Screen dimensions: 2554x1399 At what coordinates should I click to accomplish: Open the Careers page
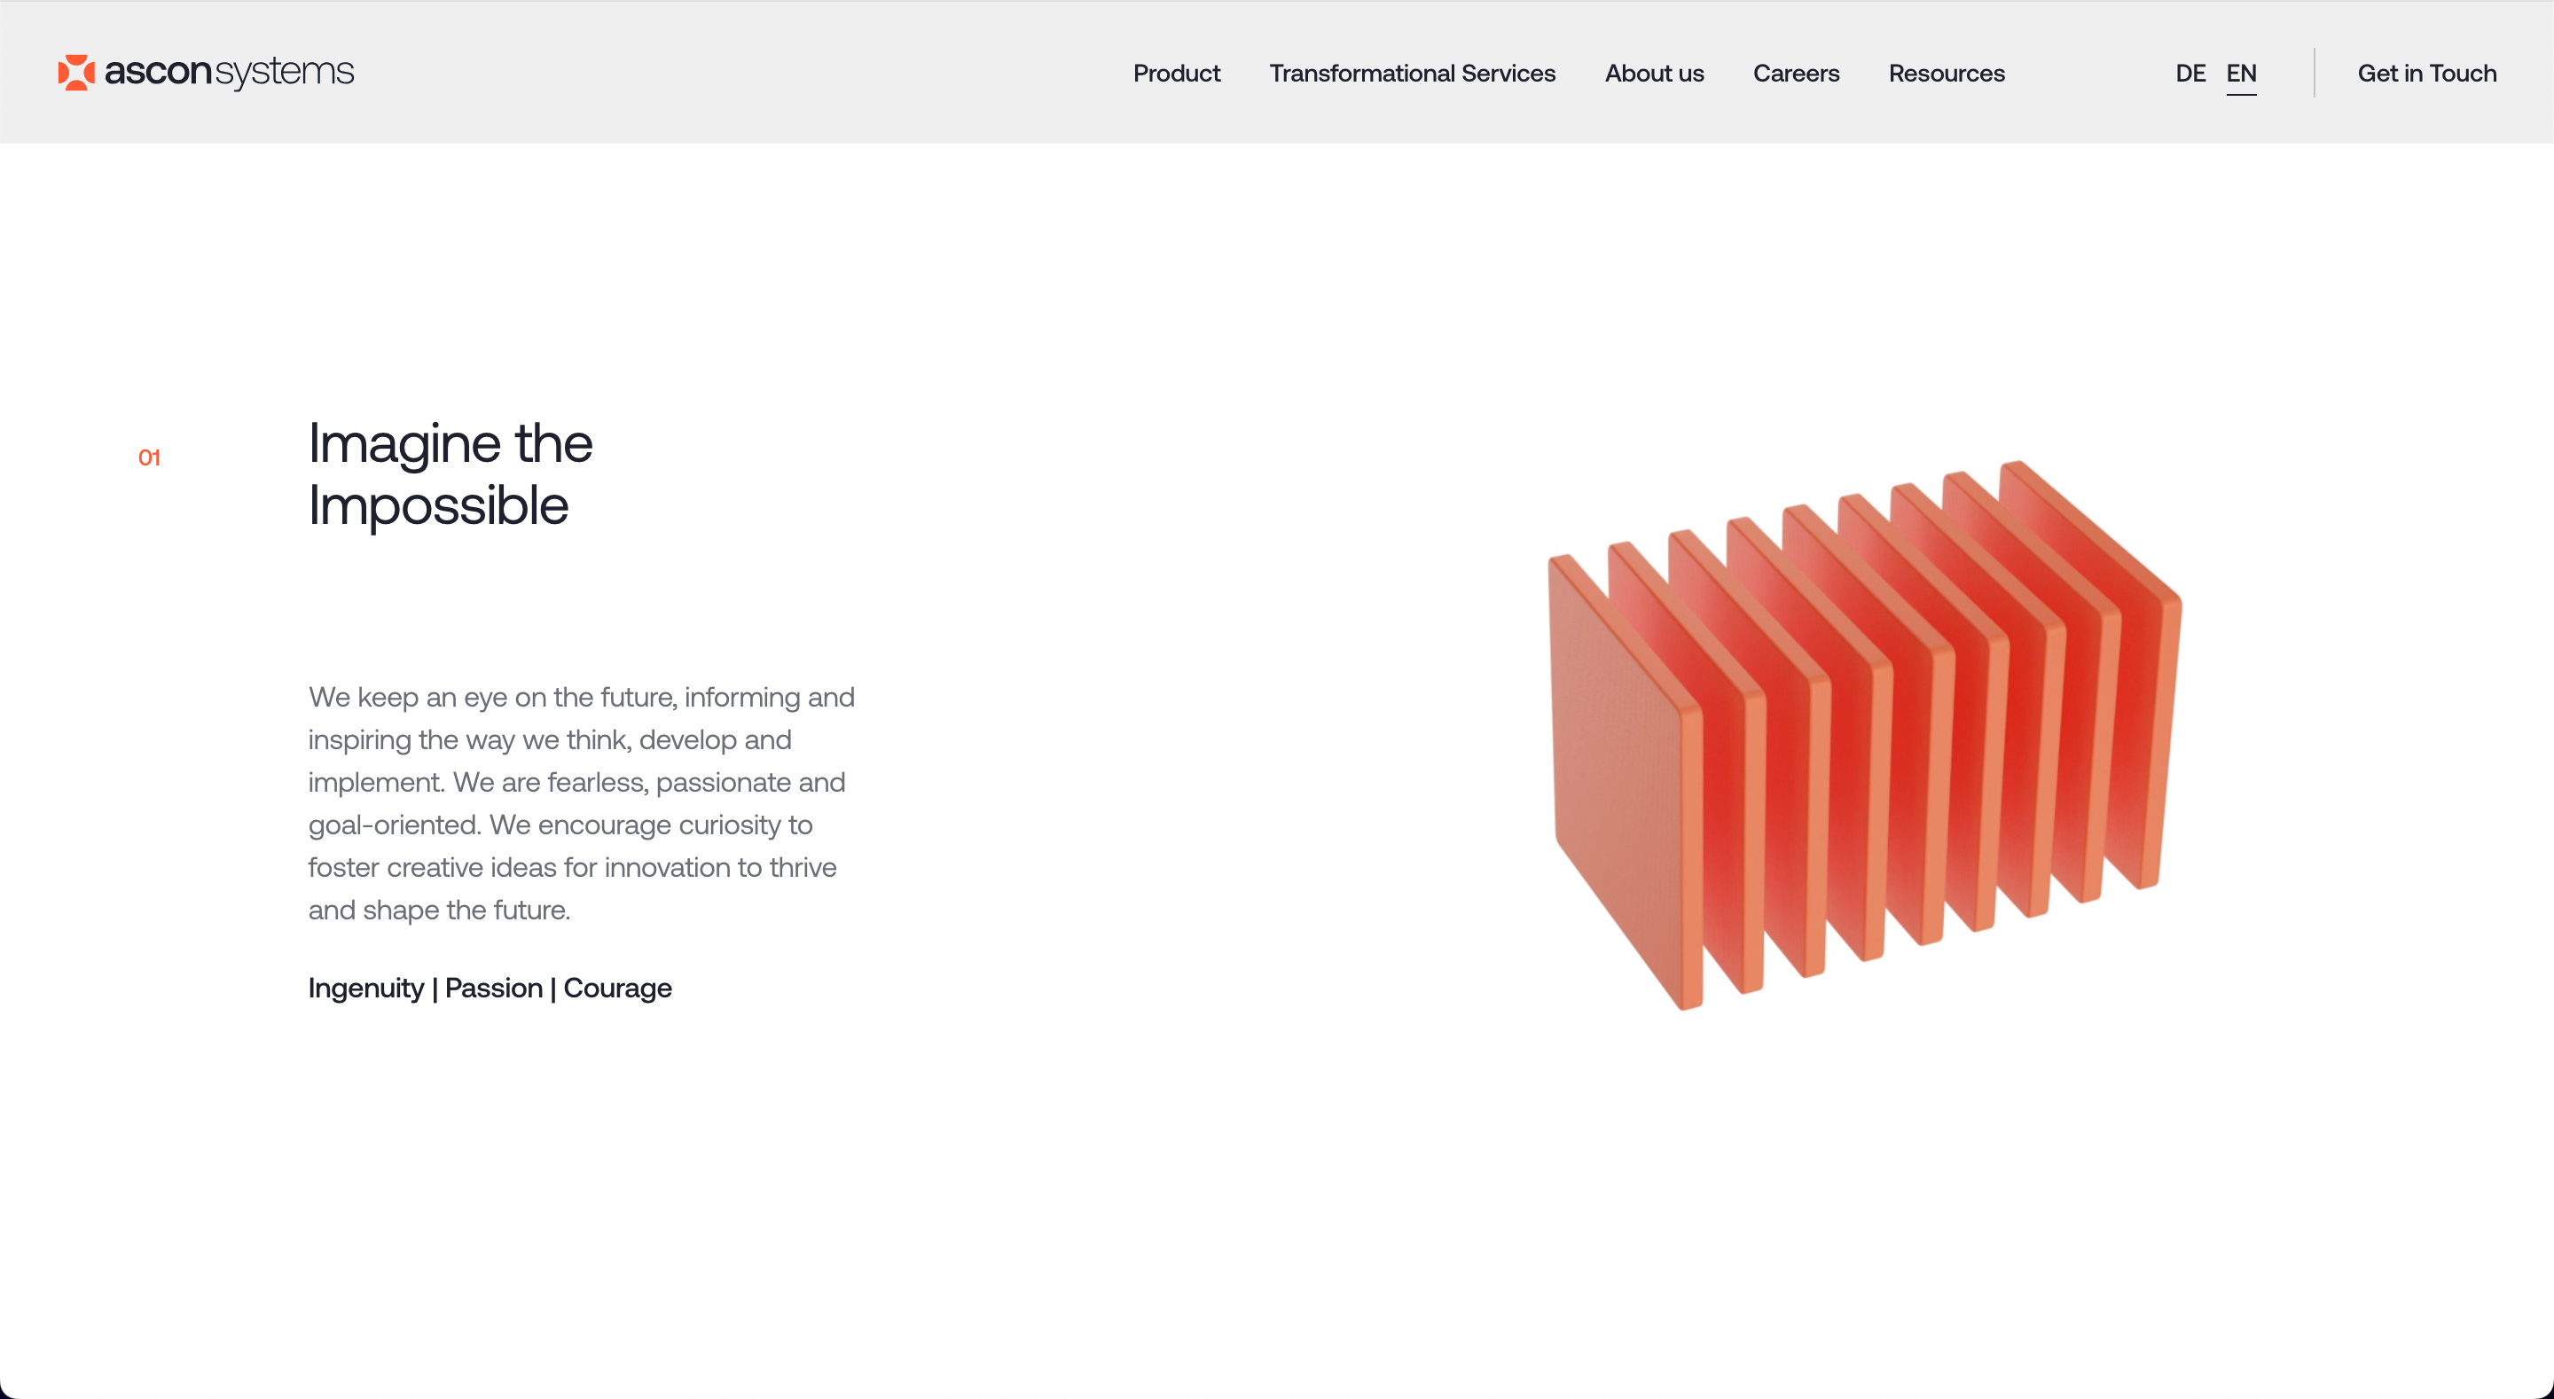click(1796, 74)
